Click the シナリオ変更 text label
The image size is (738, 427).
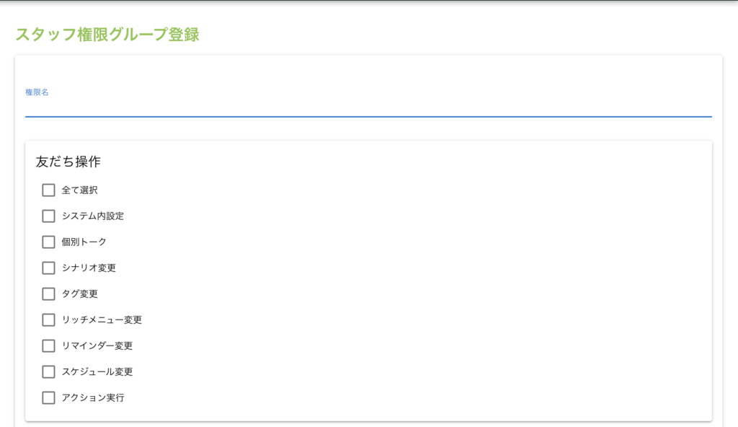click(89, 268)
